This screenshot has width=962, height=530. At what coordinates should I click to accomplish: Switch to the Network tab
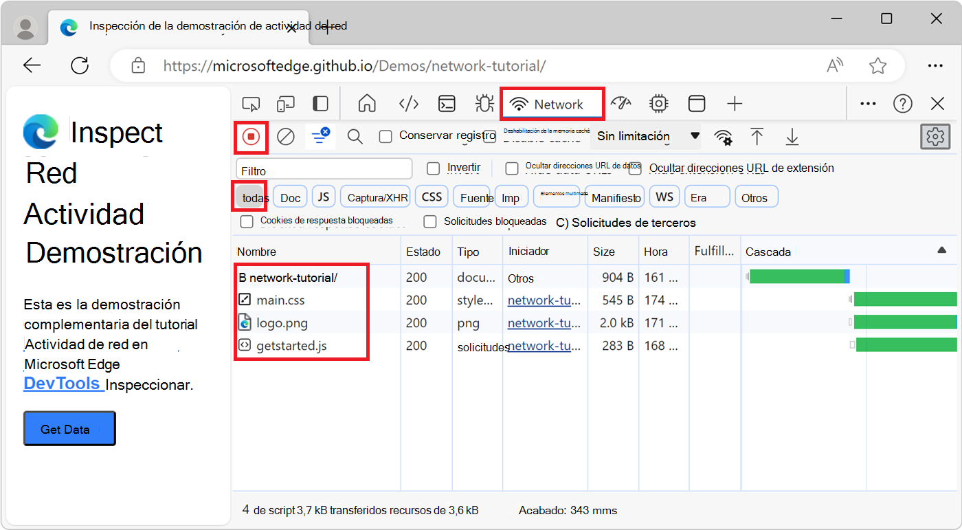pyautogui.click(x=552, y=103)
